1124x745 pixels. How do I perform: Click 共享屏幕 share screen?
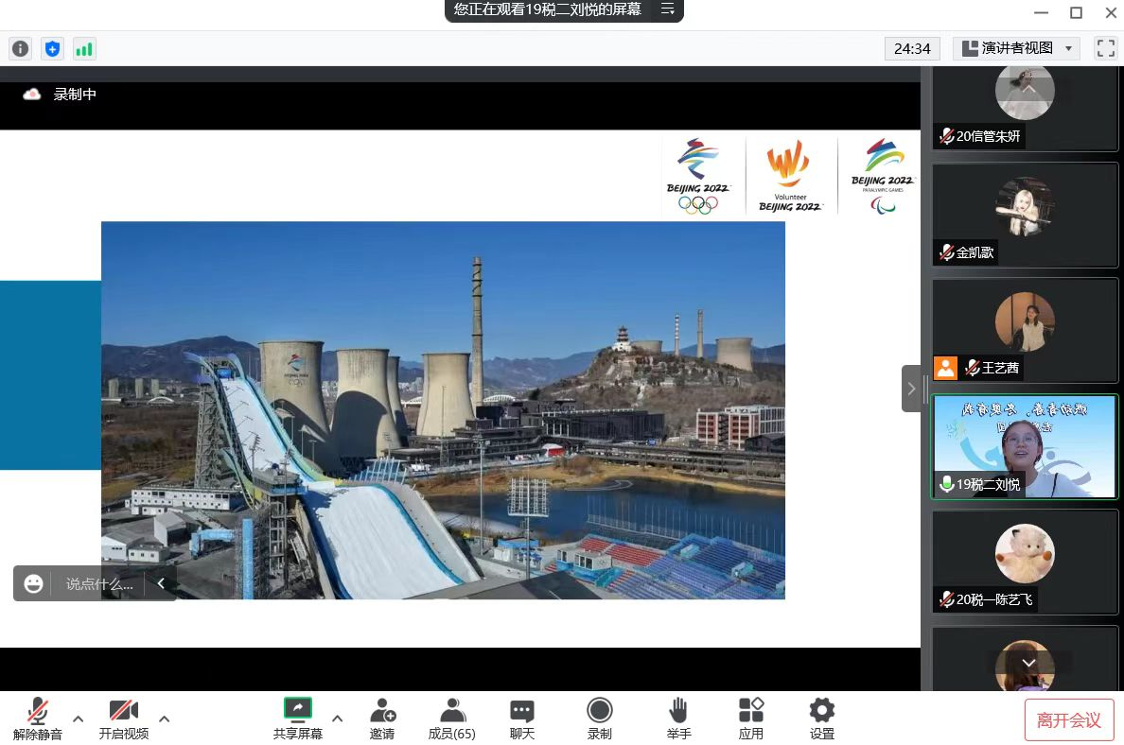298,719
